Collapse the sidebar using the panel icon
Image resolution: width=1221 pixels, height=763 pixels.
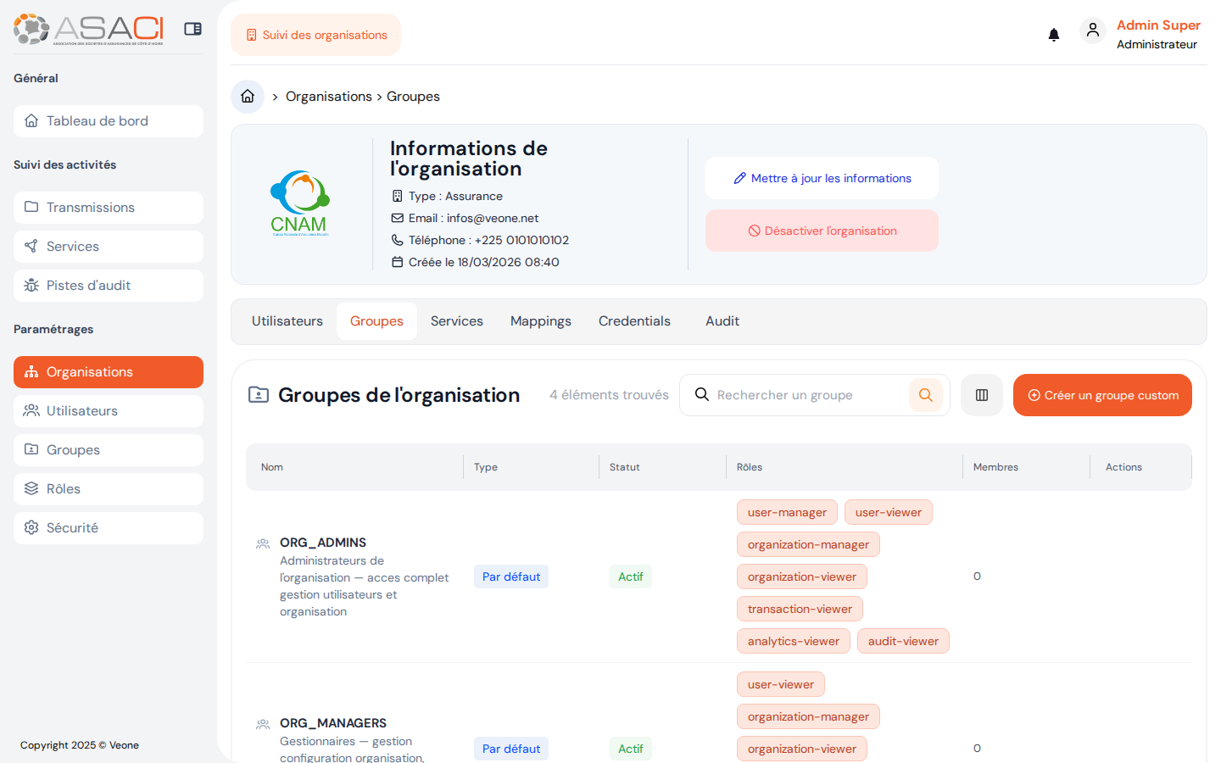192,28
